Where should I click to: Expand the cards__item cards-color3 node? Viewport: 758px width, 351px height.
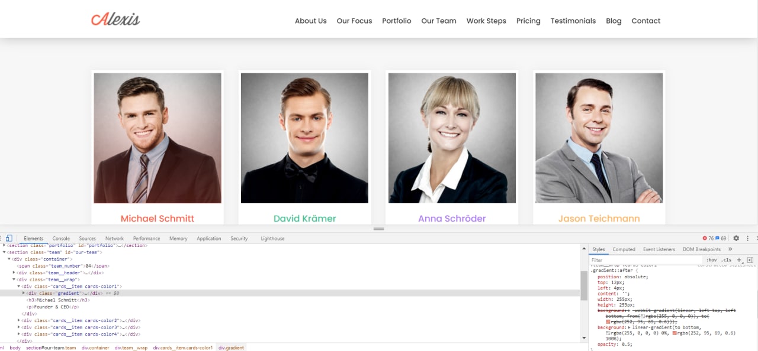(19, 327)
